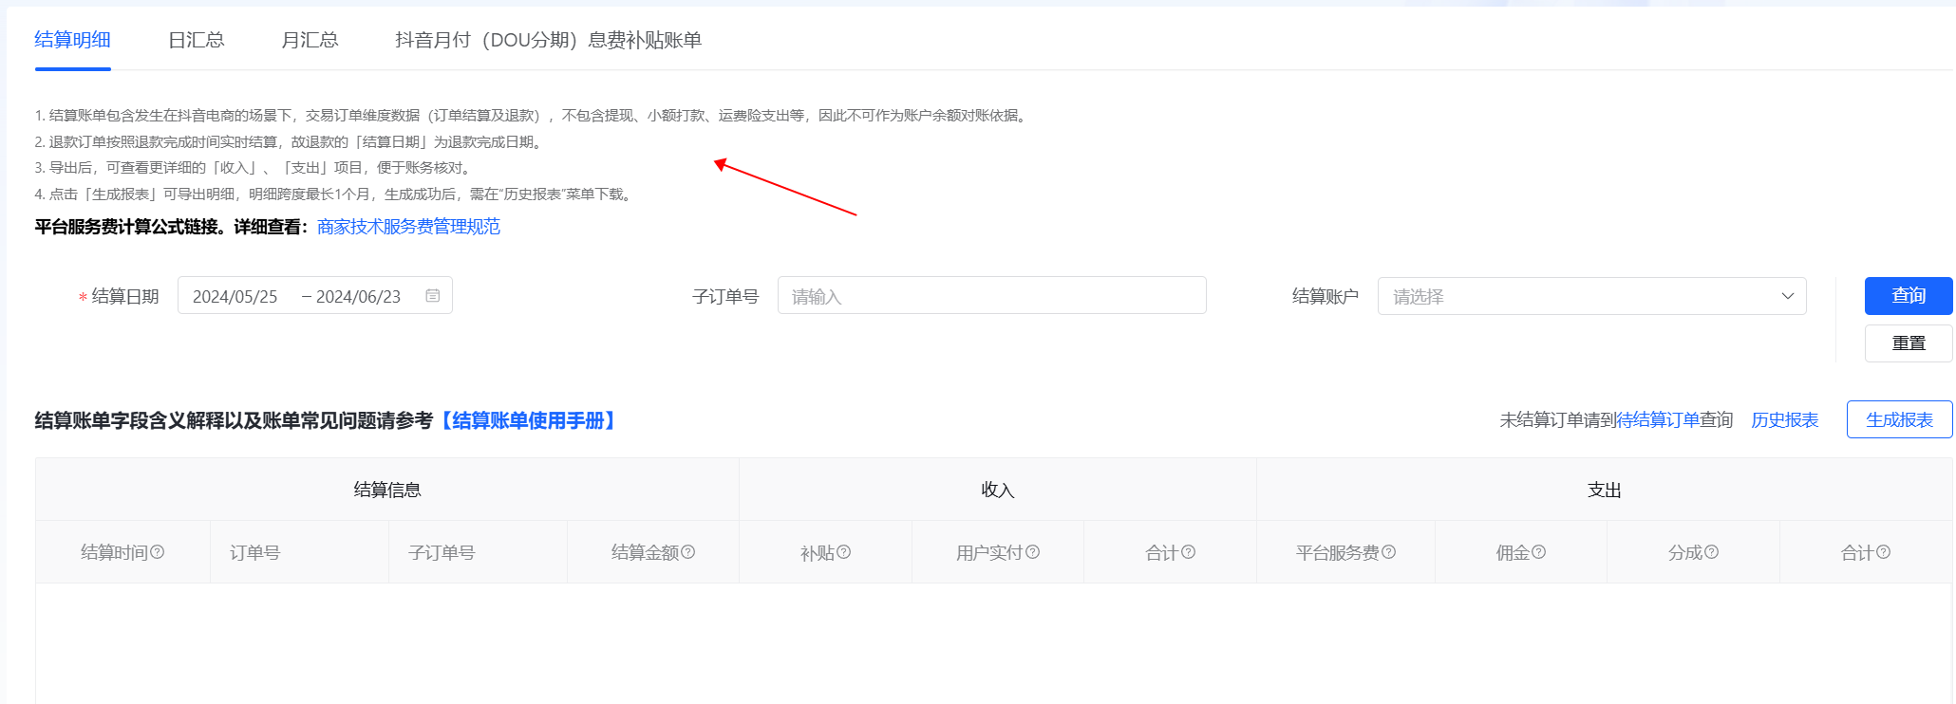
Task: Click help icon next to 补贴
Action: tap(844, 552)
